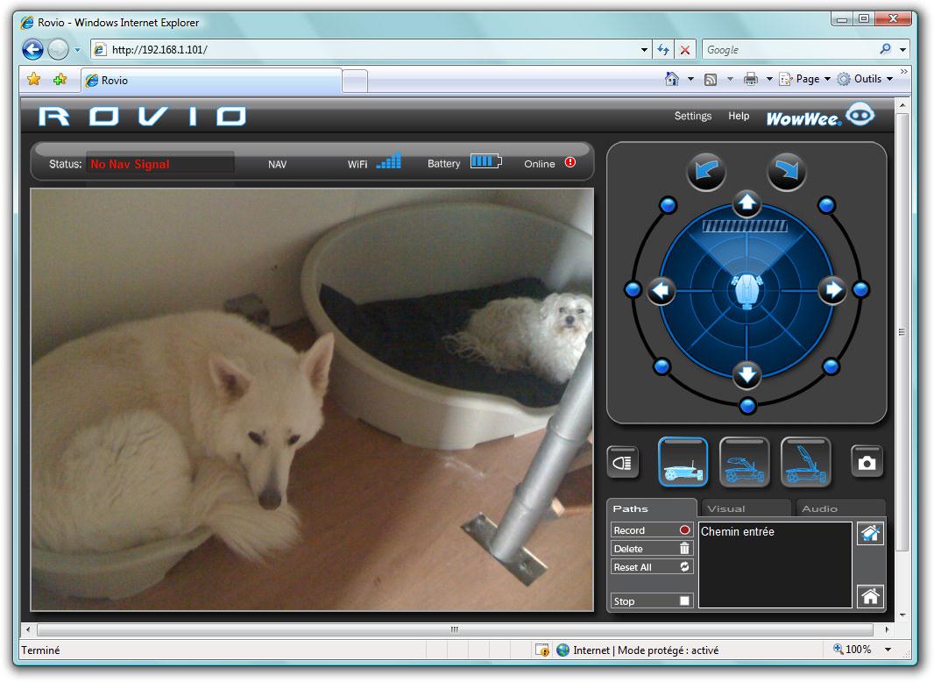The image size is (934, 682).
Task: Expand the address bar history dropdown
Action: coord(644,49)
